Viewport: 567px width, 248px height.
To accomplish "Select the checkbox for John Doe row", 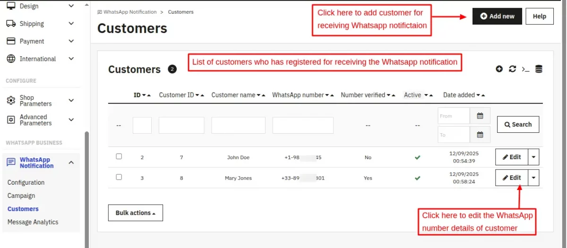I will tap(119, 156).
